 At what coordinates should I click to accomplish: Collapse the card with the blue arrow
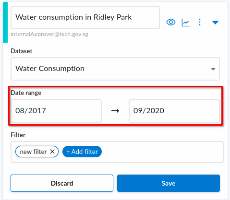[x=215, y=23]
